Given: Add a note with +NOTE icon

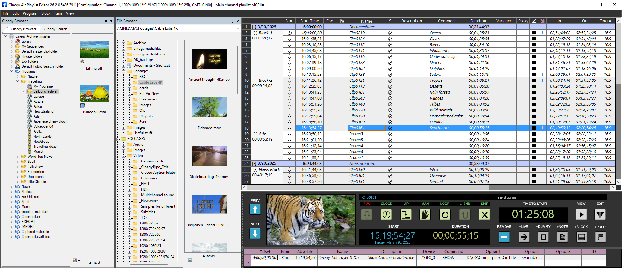Looking at the screenshot, I should 562,237.
